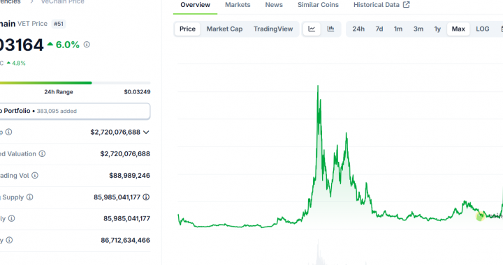Click the Add to Portfolio button

pos(74,111)
